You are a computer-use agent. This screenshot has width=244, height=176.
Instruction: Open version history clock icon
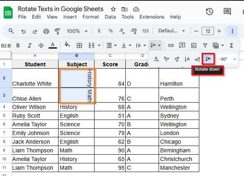(x=210, y=11)
